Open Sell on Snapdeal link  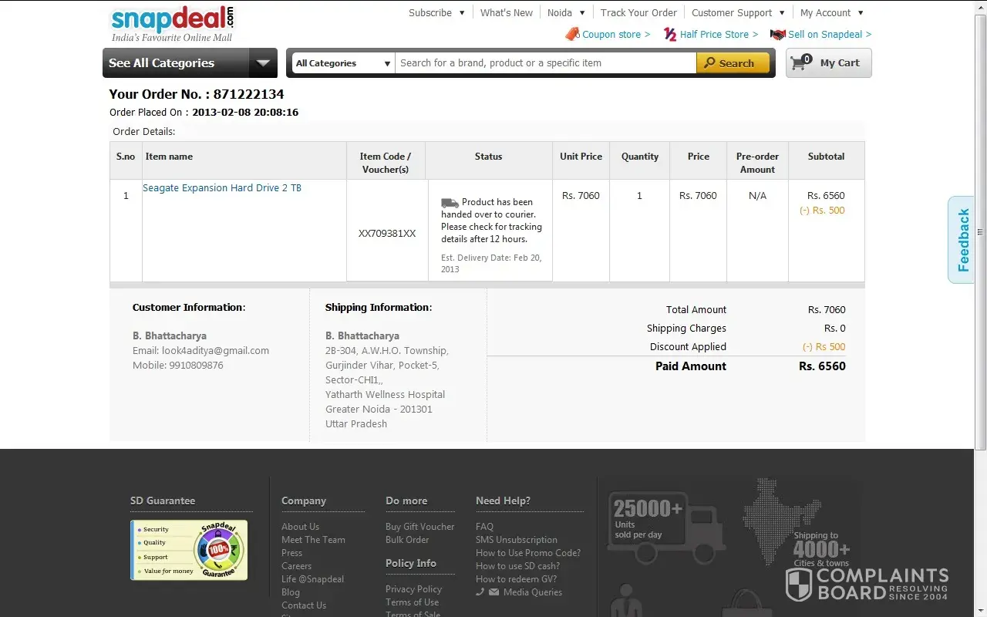click(830, 34)
